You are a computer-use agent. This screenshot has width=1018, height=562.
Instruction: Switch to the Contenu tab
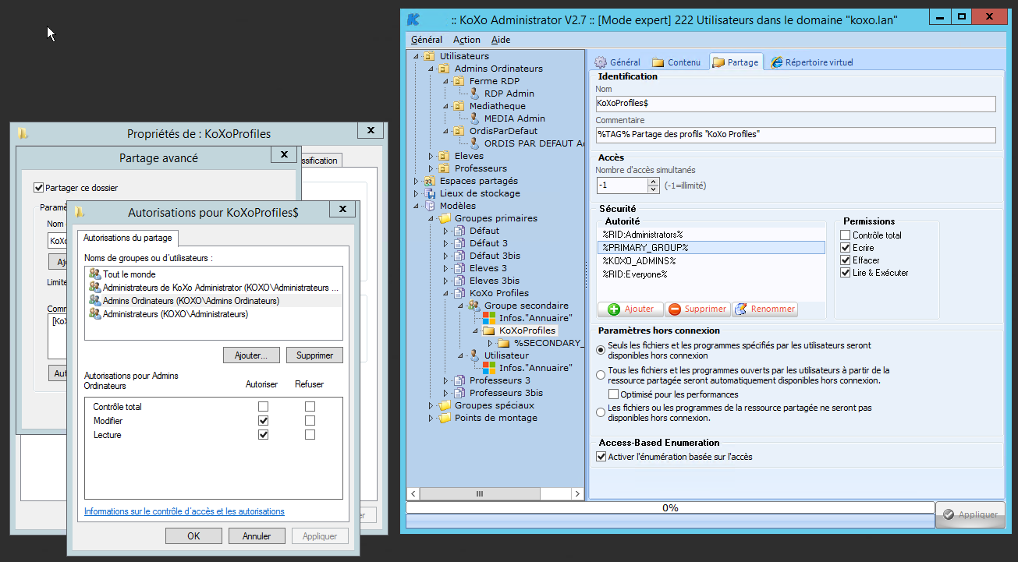click(x=676, y=62)
